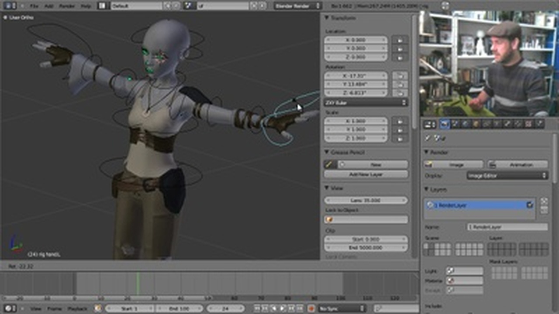Screen dimensions: 559x314
Task: Click the scene browse icon in header
Action: coord(189,6)
